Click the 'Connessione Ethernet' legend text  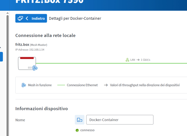pos(82,85)
